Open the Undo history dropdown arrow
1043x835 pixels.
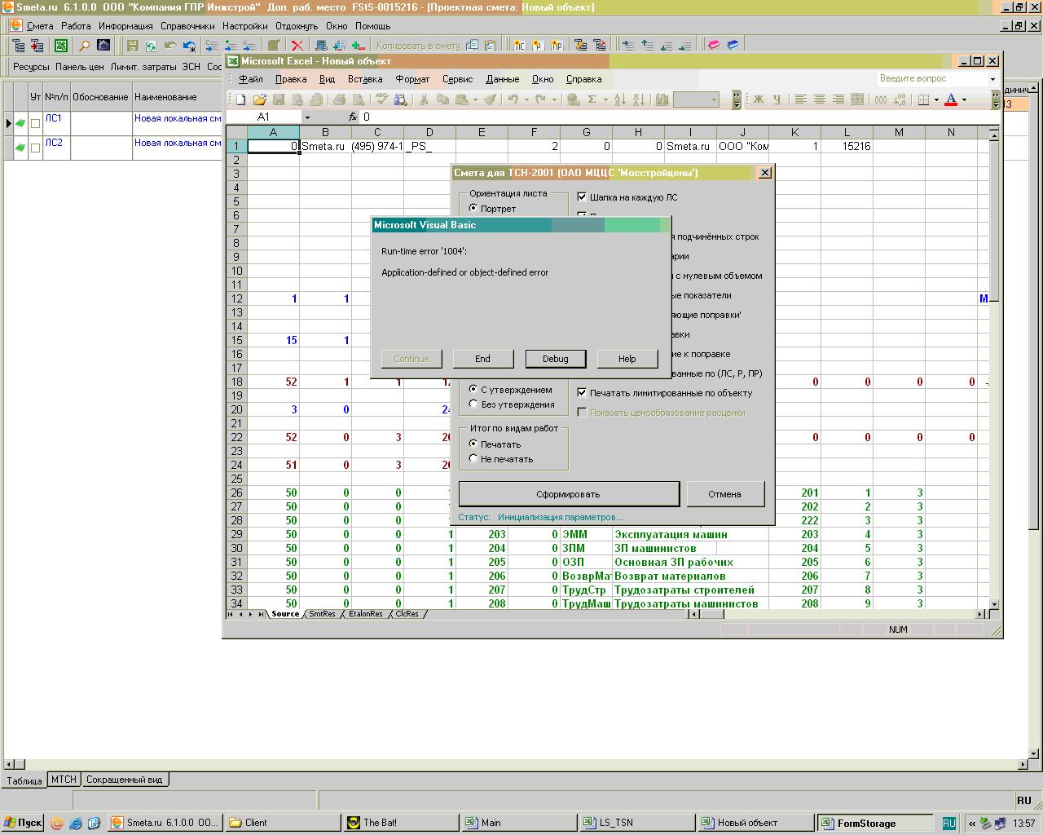(x=526, y=99)
